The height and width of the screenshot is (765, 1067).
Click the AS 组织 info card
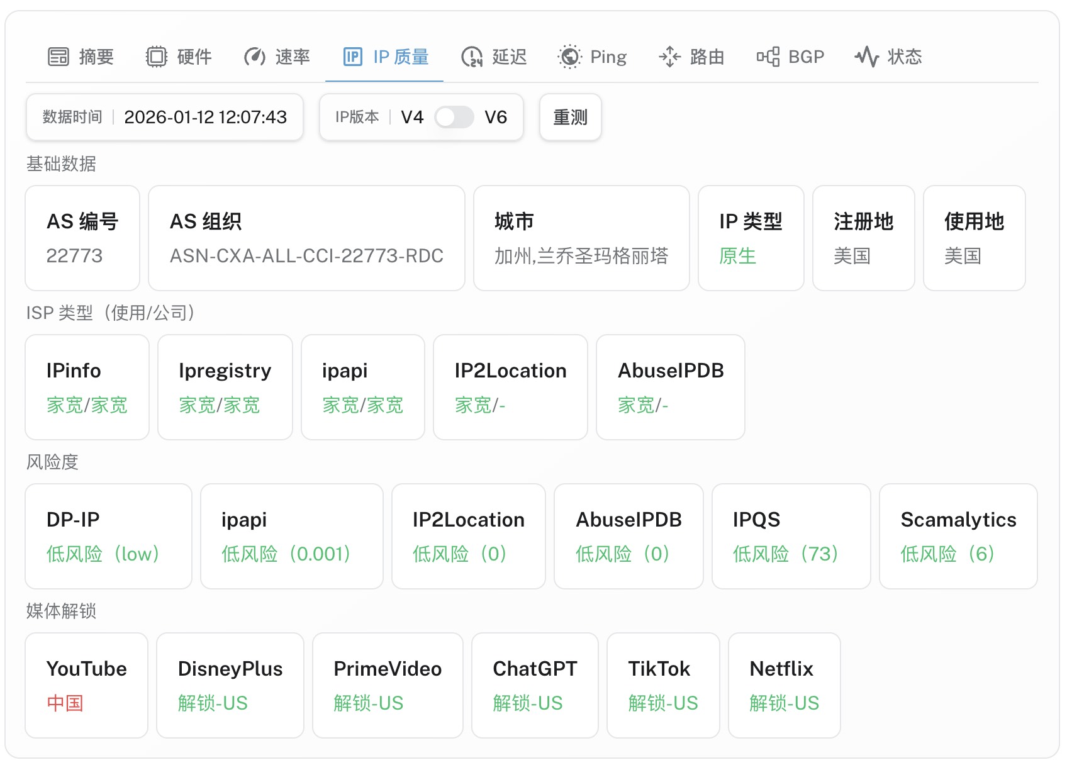pyautogui.click(x=306, y=238)
